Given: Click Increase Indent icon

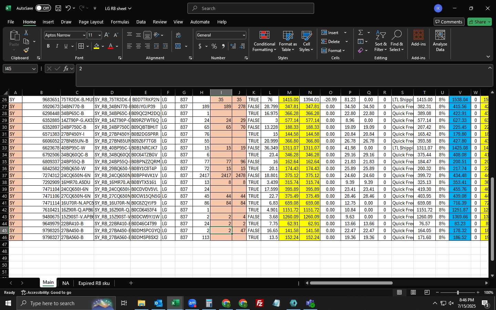Looking at the screenshot, I should (x=165, y=46).
